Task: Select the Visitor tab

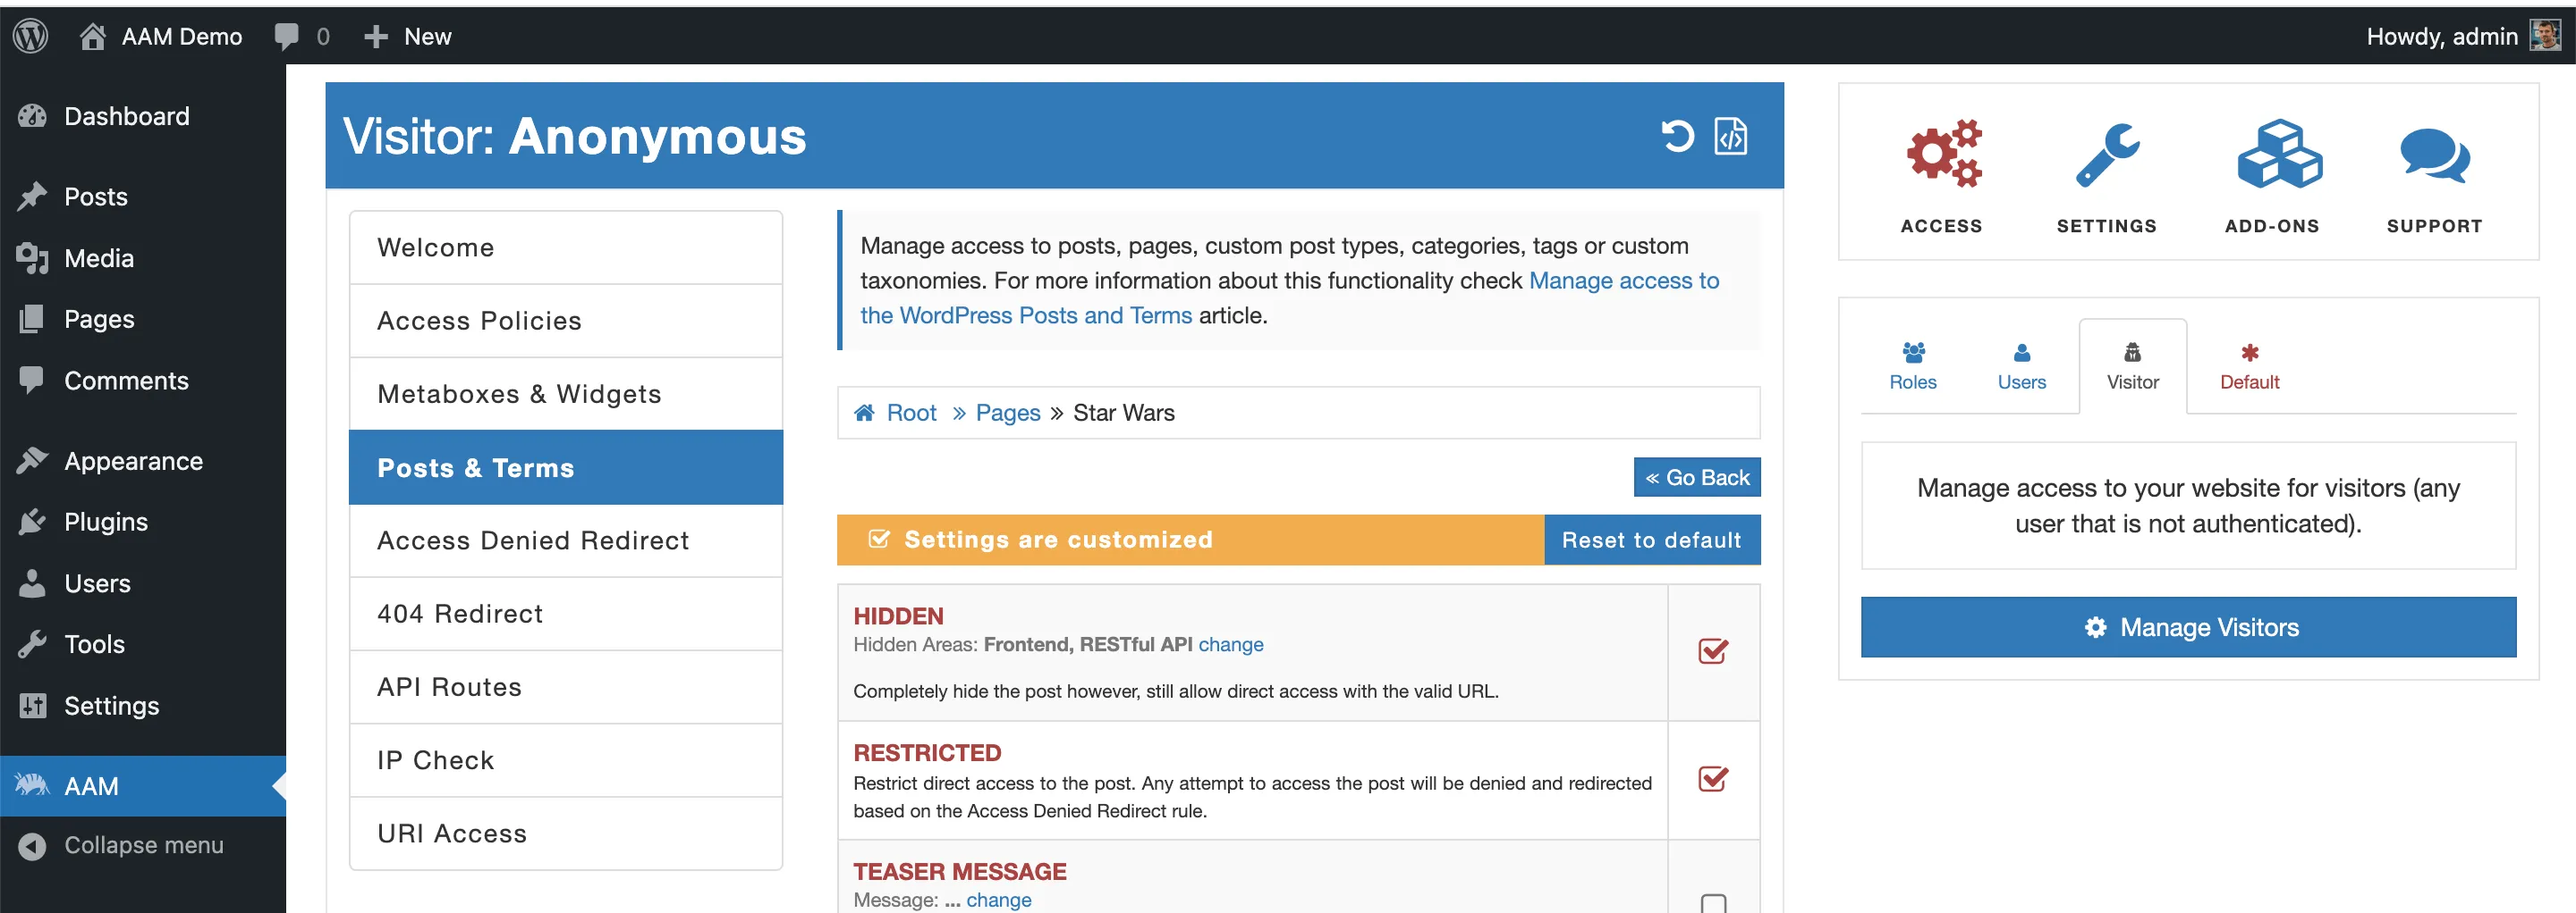Action: pos(2133,366)
